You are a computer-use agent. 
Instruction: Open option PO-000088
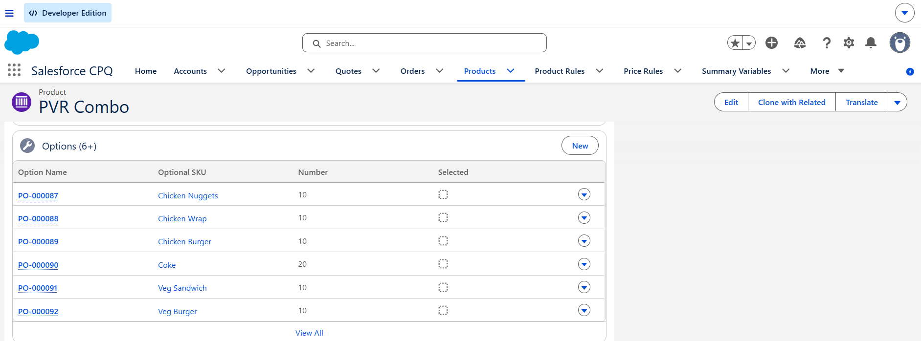pyautogui.click(x=38, y=218)
